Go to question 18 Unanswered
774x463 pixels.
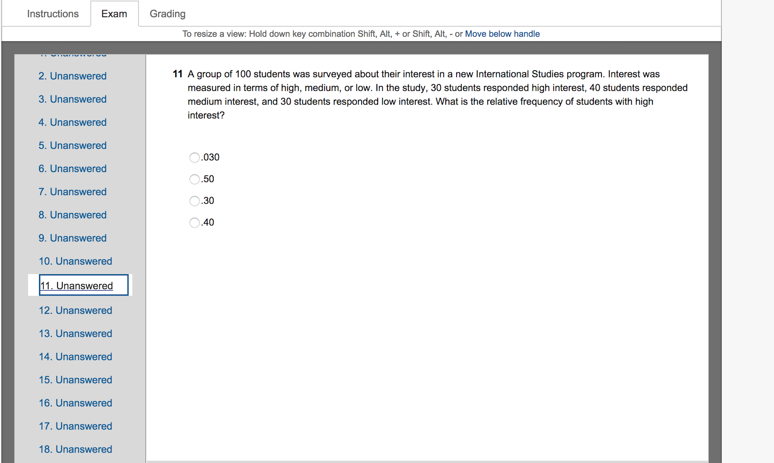tap(75, 449)
